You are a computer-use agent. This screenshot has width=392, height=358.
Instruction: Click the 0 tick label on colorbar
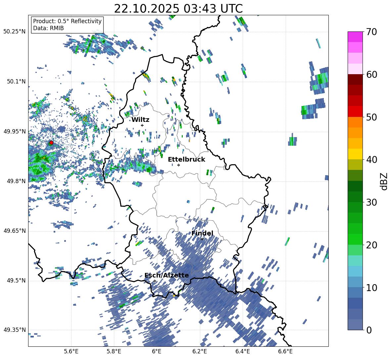point(369,330)
